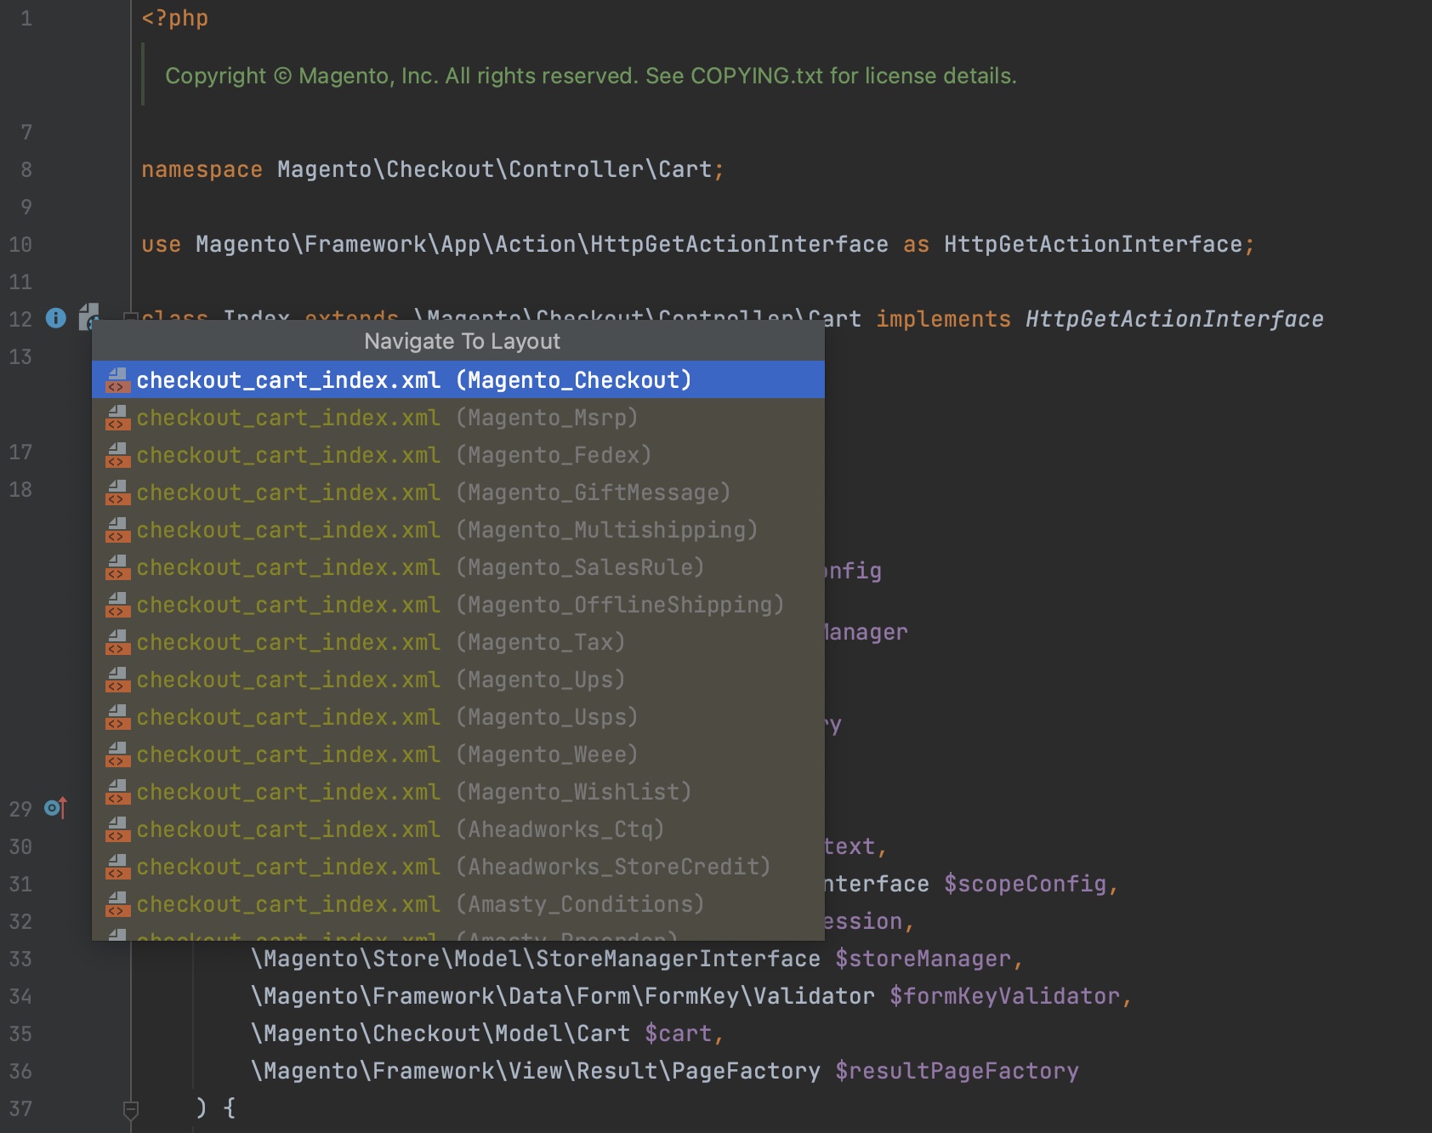Image resolution: width=1432 pixels, height=1133 pixels.
Task: Select checkout_cart_index.xml (Magento_Weee) row
Action: pos(457,754)
